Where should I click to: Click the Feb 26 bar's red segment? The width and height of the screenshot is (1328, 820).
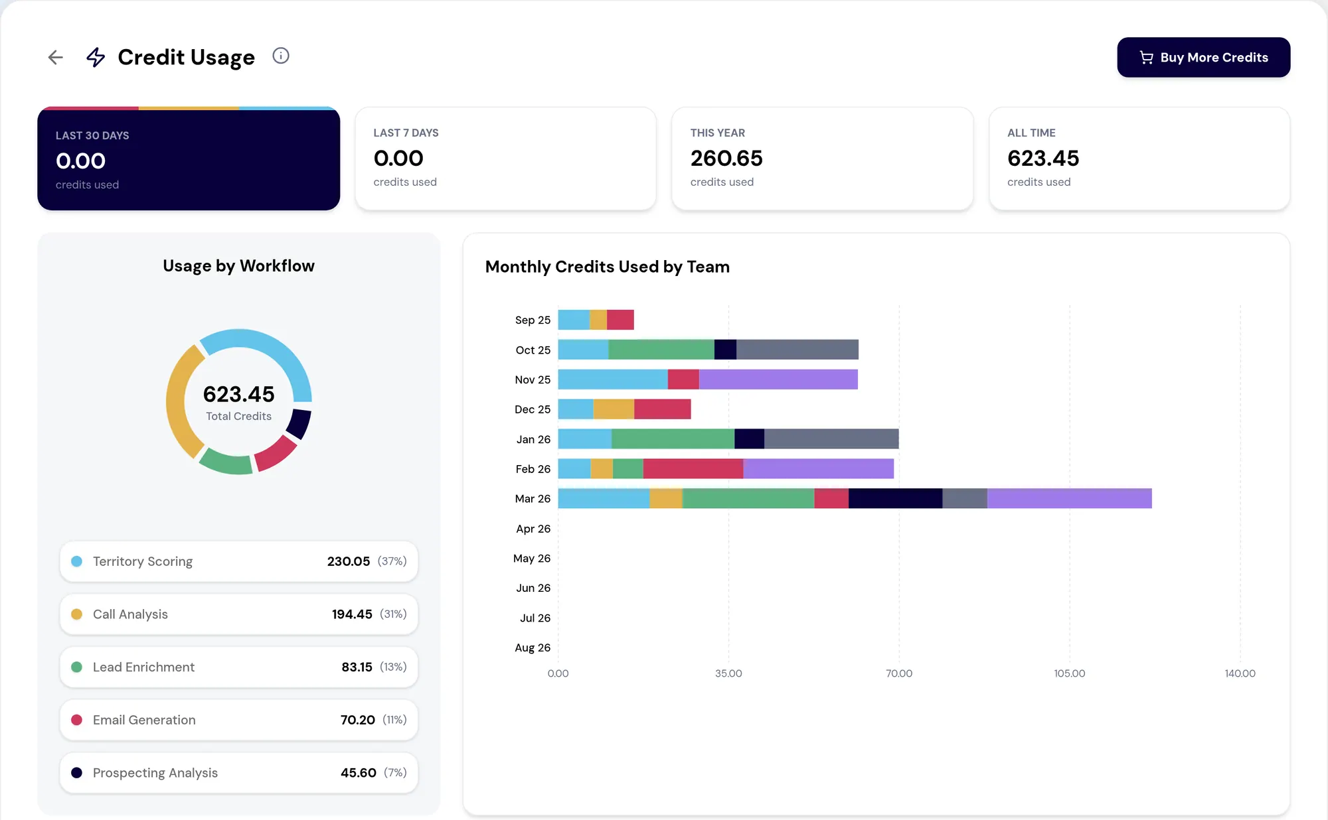(693, 468)
